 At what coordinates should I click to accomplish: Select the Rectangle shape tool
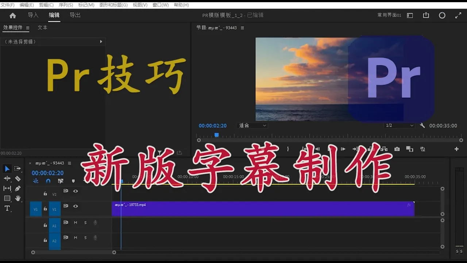coord(7,198)
